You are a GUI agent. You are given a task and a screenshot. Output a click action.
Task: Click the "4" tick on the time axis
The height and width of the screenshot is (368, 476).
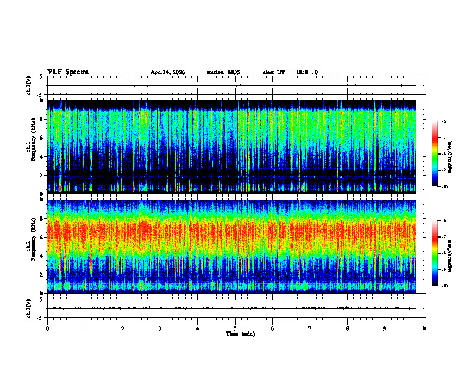198,328
